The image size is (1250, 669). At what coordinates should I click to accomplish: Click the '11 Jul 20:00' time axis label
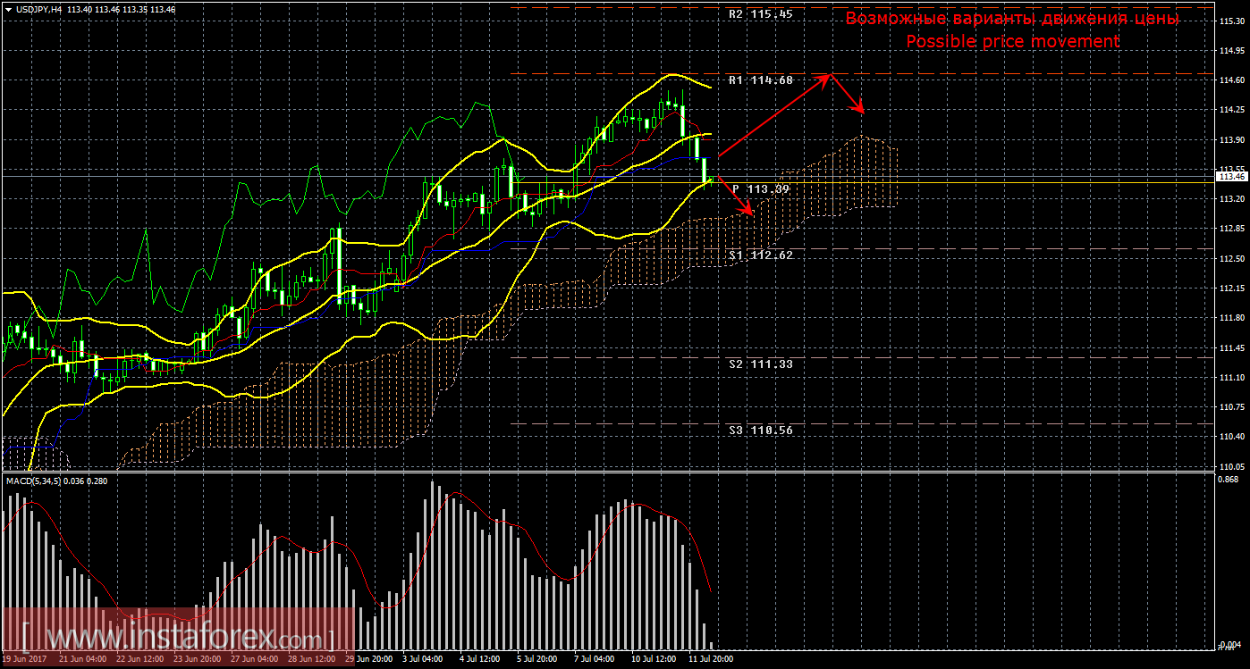click(x=710, y=659)
